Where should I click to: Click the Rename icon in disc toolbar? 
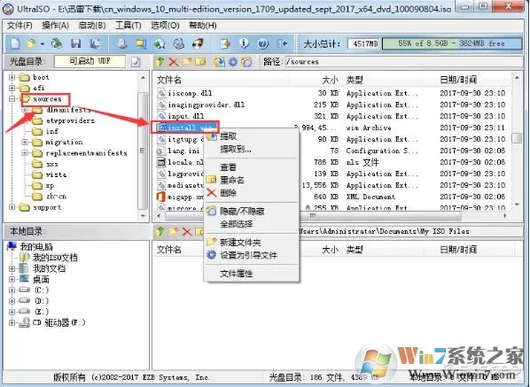coord(200,62)
